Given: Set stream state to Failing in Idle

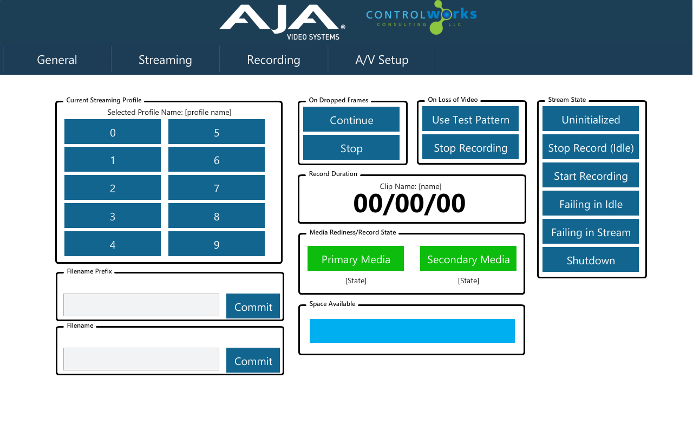Looking at the screenshot, I should pyautogui.click(x=591, y=203).
